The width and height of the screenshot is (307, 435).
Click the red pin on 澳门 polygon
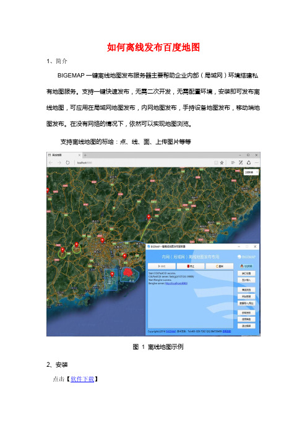(x=112, y=275)
